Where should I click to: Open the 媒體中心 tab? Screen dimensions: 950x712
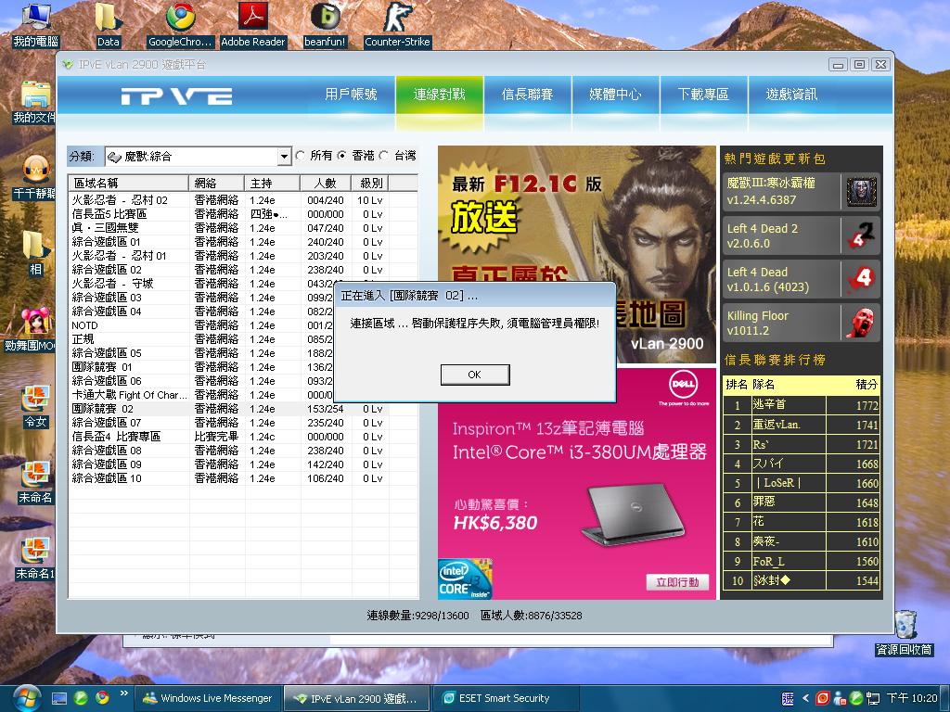(616, 95)
